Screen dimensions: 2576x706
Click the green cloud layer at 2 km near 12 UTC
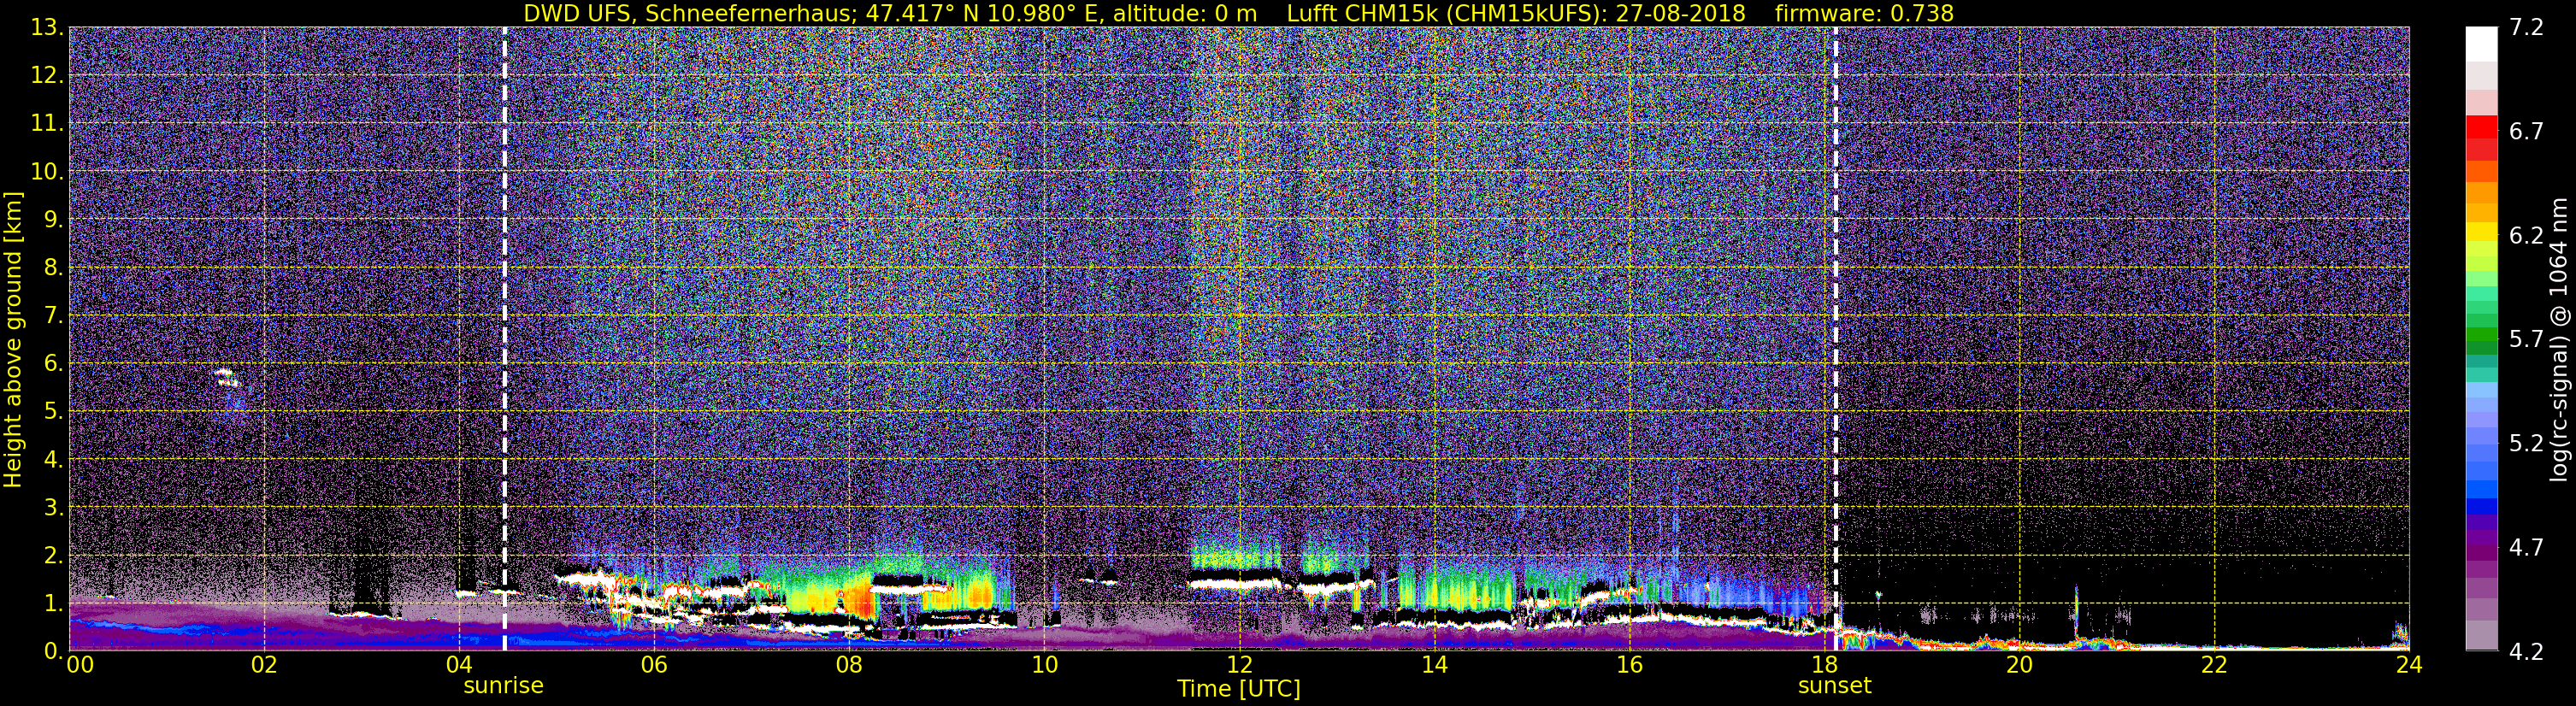tap(1236, 558)
